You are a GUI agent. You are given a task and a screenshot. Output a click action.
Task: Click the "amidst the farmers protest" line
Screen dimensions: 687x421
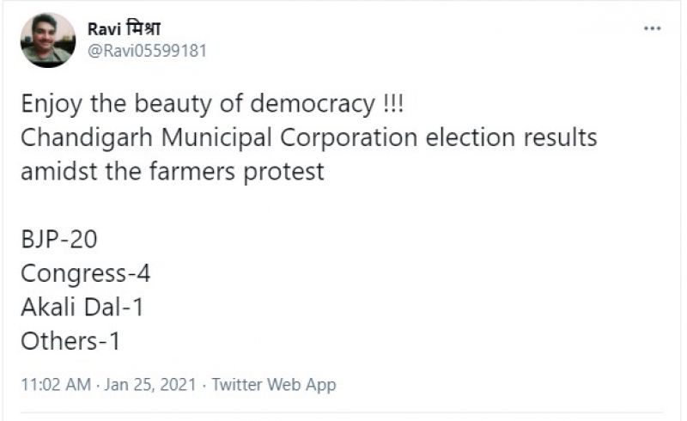pyautogui.click(x=172, y=170)
